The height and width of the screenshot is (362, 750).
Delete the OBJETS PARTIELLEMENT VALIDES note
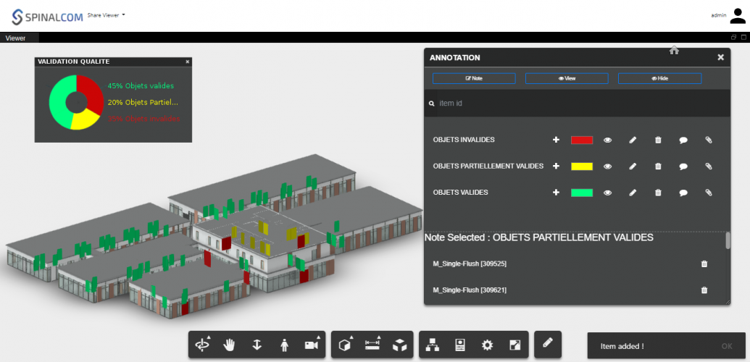658,167
